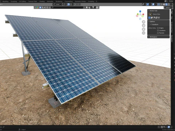This screenshot has width=175, height=131.
Task: Switch to the Shading workspace tab
Action: point(42,1)
